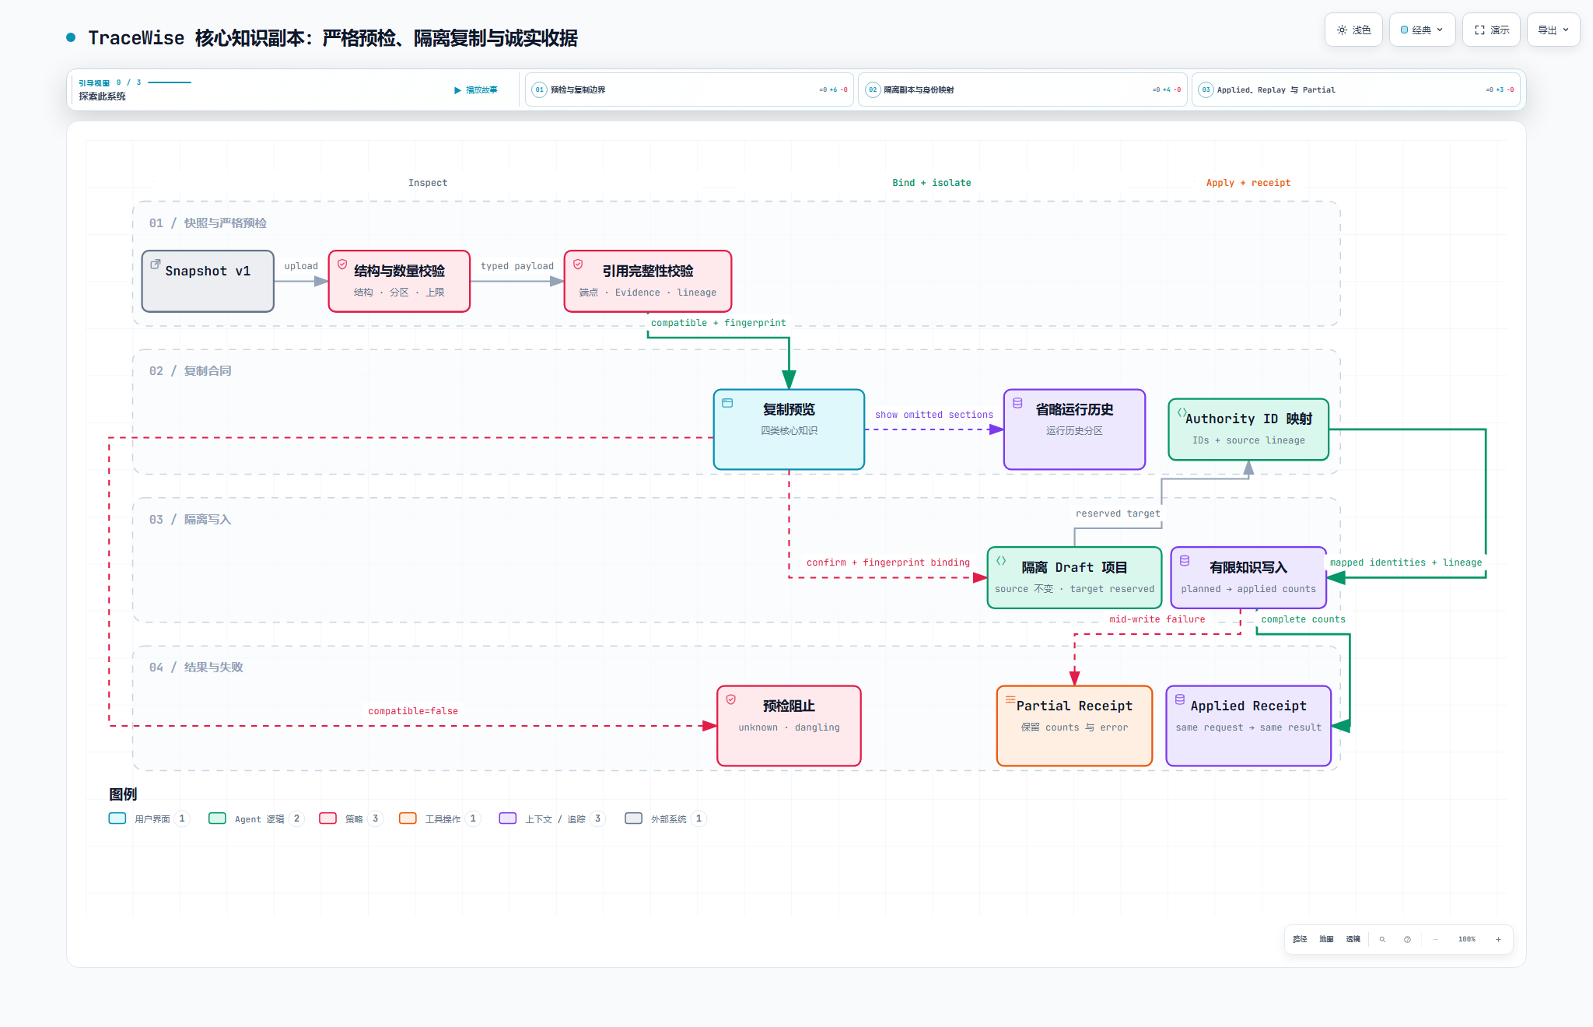Viewport: 1593px width, 1027px height.
Task: Click the 02 step badge for 隔离副本与身份映射
Action: click(873, 89)
